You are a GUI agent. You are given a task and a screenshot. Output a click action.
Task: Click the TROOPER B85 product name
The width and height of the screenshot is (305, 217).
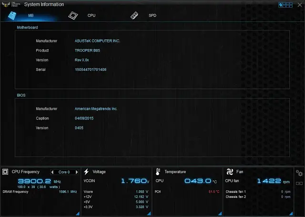click(x=87, y=50)
